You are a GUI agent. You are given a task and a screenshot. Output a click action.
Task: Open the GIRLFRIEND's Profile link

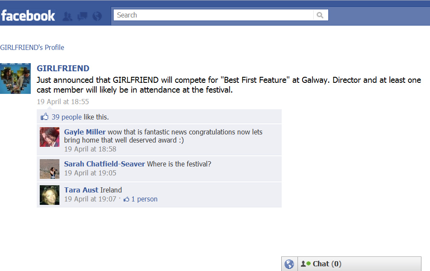(32, 47)
